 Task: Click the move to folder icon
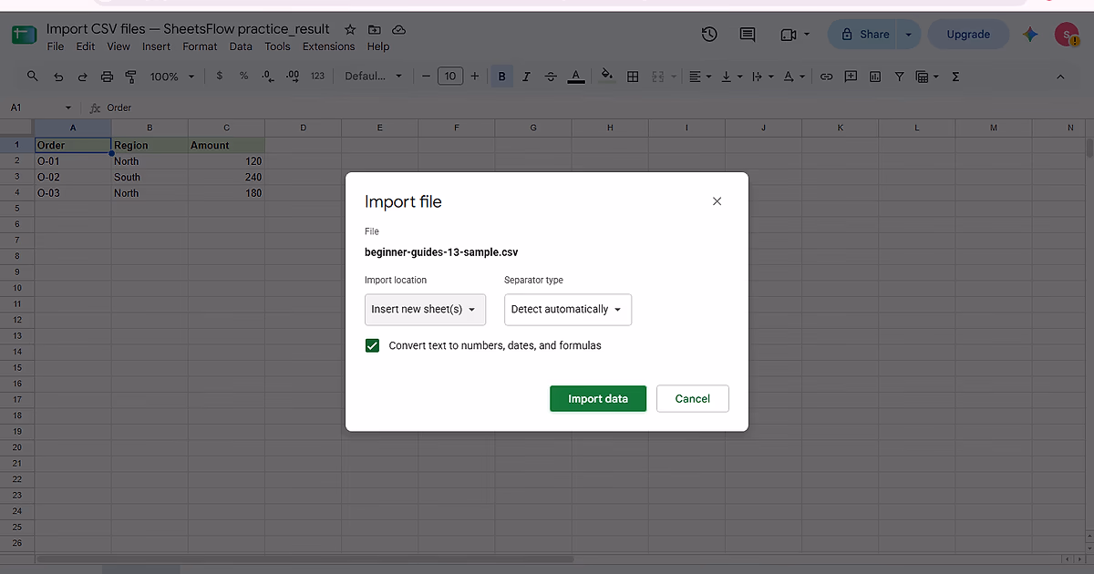pos(375,30)
